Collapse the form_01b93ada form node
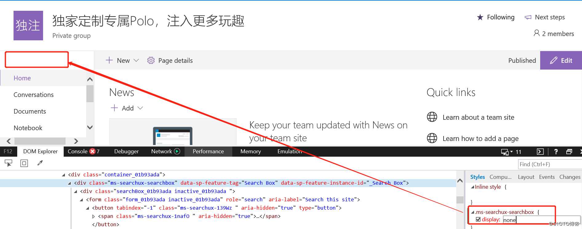Screen dimensions: 582x229 point(82,200)
